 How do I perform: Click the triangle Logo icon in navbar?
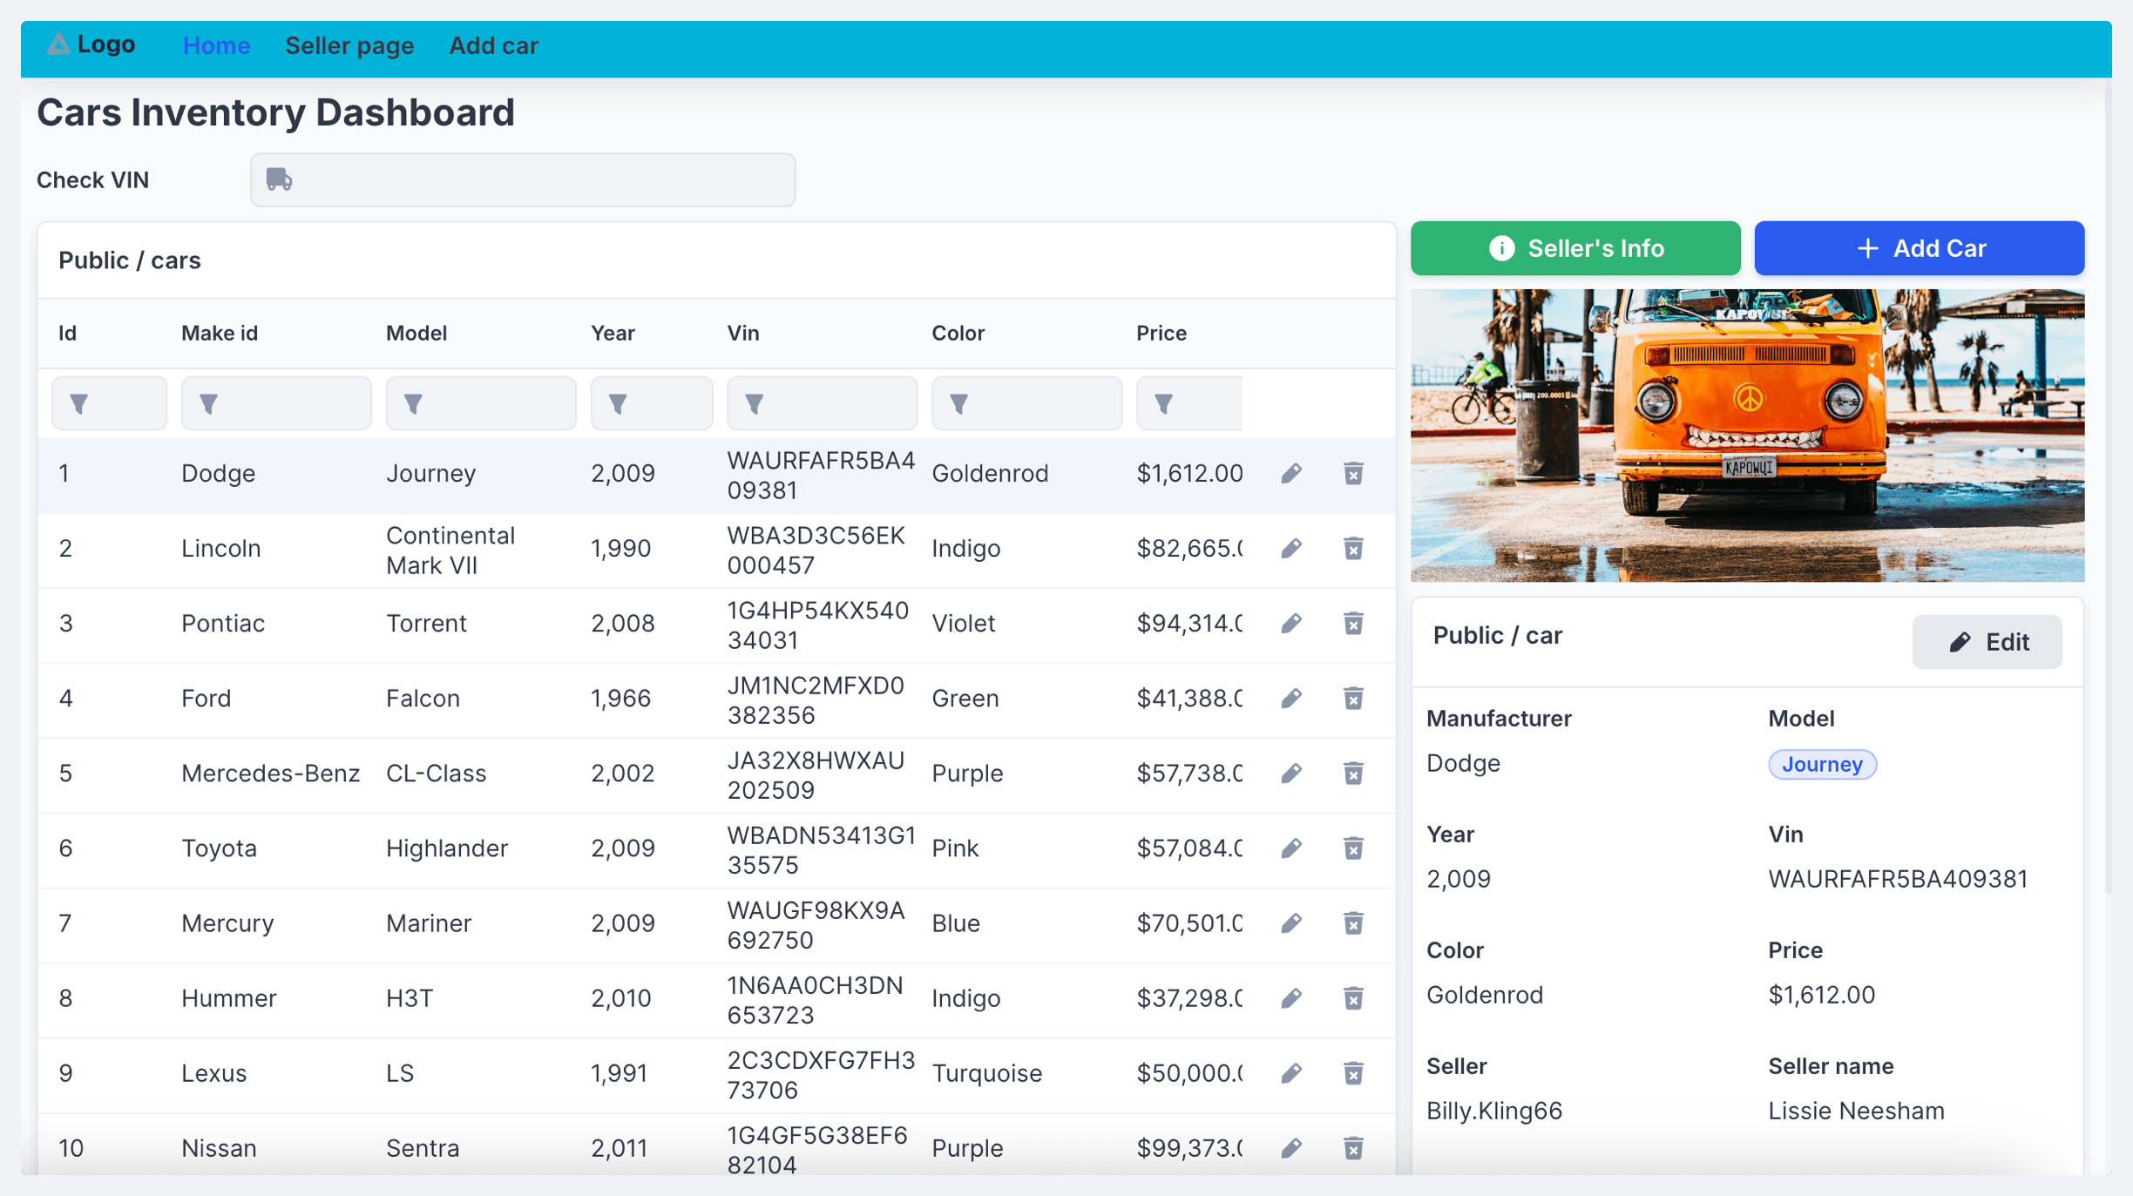click(x=58, y=44)
